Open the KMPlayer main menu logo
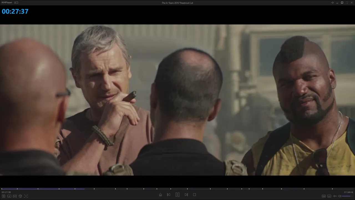This screenshot has width=355, height=200. point(7,2)
